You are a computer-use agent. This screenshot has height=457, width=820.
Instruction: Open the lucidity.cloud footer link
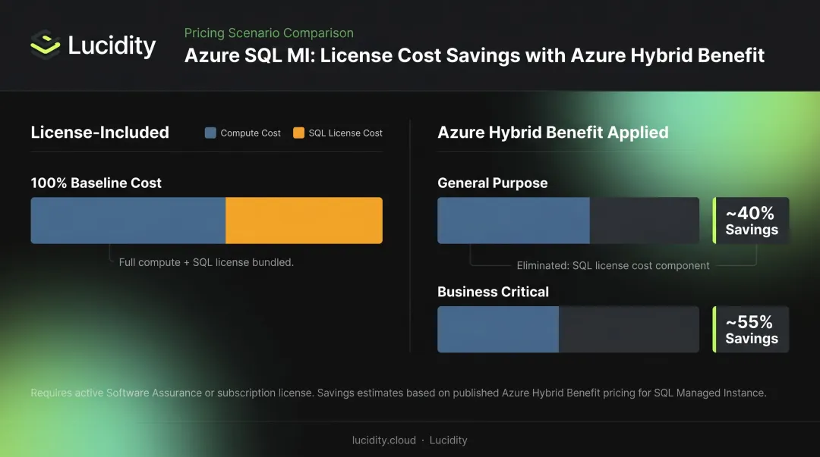(384, 440)
